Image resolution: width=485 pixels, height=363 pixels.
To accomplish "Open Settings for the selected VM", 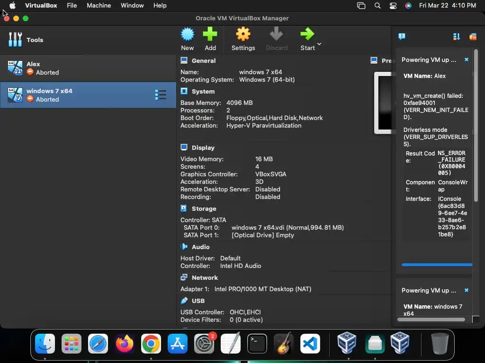I will [x=243, y=39].
